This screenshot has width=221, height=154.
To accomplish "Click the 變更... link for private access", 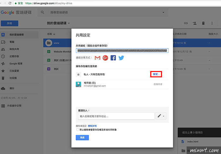I will click(x=156, y=74).
